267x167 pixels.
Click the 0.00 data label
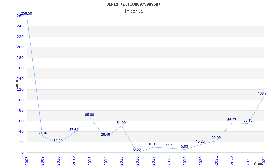[137, 149]
